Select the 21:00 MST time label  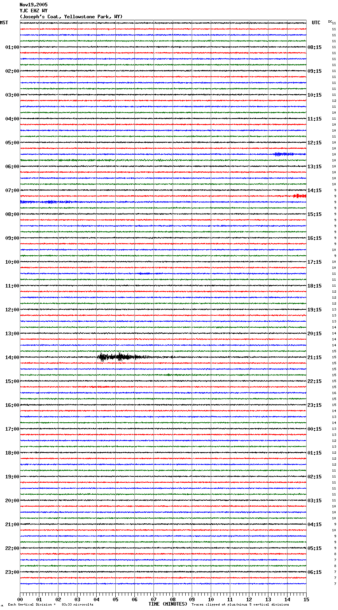click(12, 525)
